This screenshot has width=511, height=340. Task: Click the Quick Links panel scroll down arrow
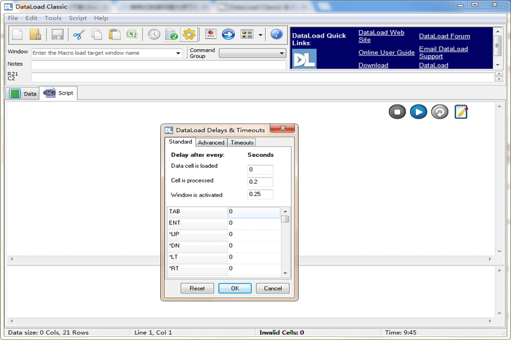498,65
